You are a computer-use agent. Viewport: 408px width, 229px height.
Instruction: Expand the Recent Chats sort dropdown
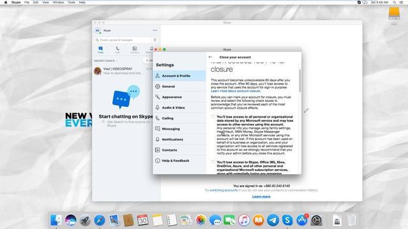[x=106, y=61]
